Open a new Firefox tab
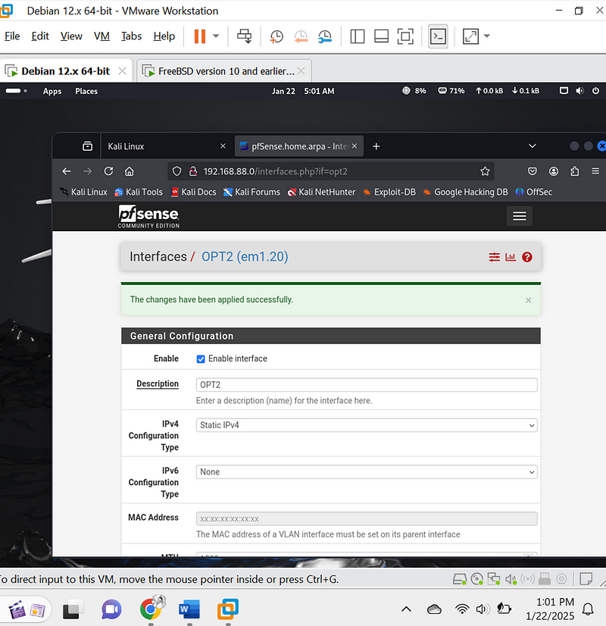 pyautogui.click(x=376, y=146)
